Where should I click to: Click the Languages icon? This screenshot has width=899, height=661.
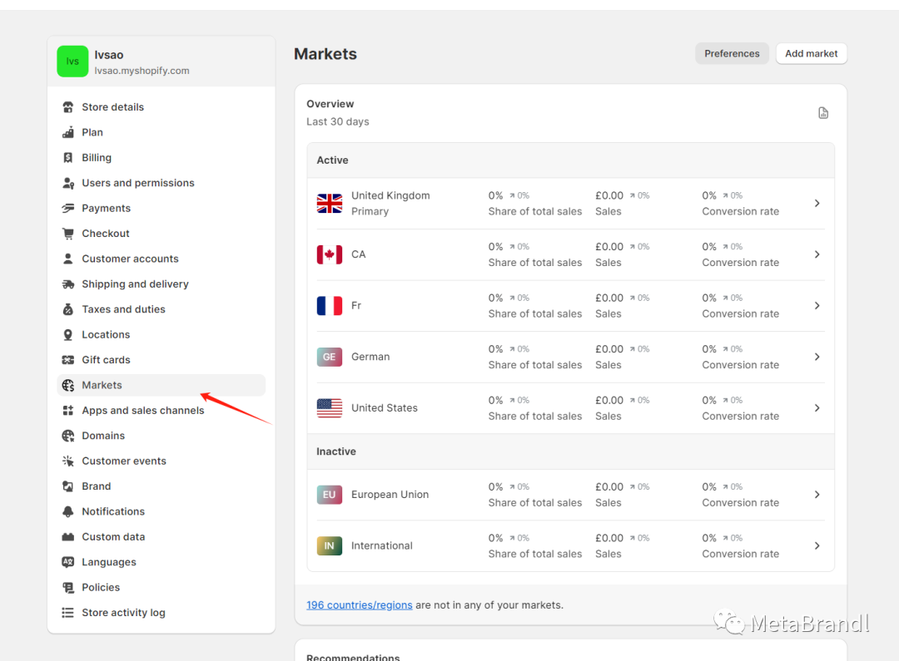pyautogui.click(x=68, y=562)
